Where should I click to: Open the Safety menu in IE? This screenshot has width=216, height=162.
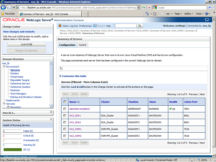[189, 14]
